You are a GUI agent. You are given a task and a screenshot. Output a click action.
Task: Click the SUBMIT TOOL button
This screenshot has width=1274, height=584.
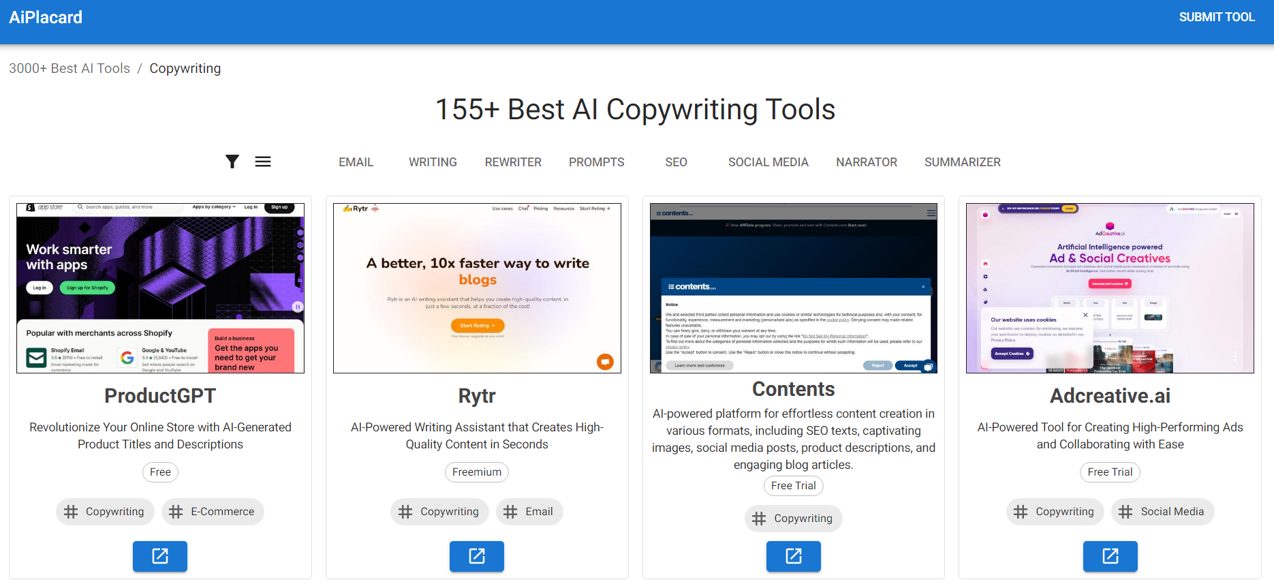[x=1217, y=17]
